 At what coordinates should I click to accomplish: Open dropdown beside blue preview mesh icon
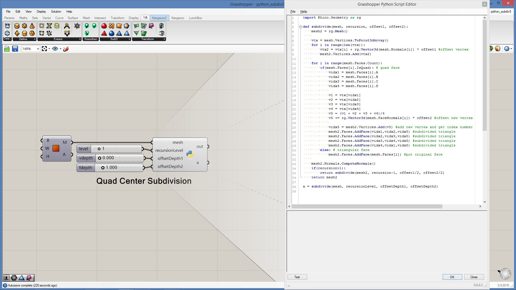pyautogui.click(x=511, y=49)
